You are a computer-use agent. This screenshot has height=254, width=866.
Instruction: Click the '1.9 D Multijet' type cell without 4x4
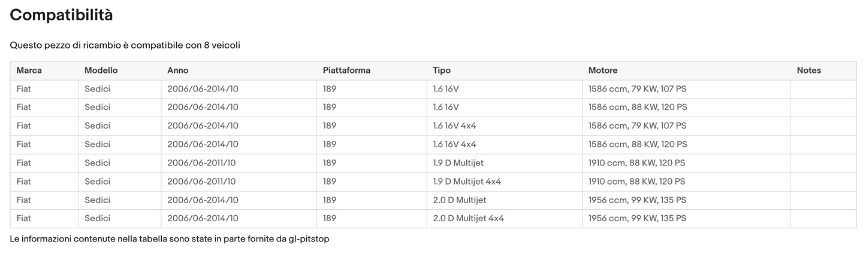[458, 163]
